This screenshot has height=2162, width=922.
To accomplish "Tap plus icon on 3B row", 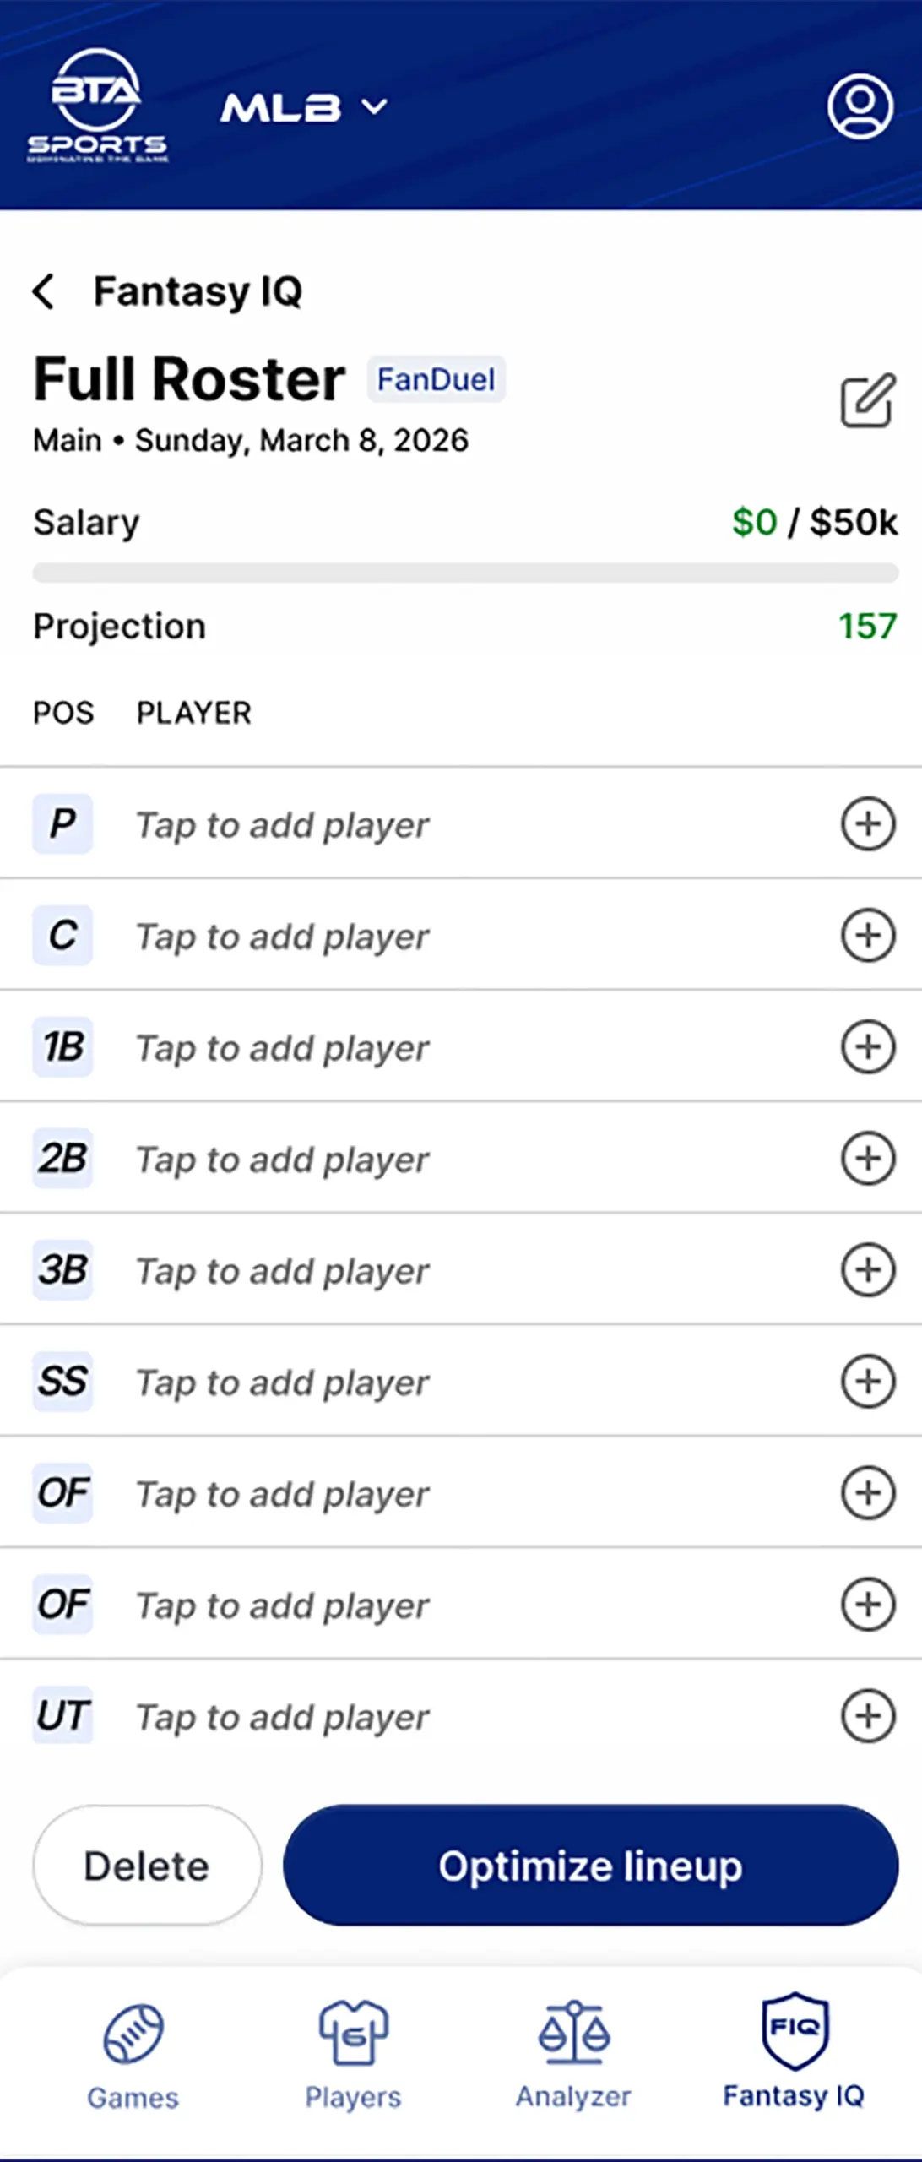I will pyautogui.click(x=867, y=1270).
